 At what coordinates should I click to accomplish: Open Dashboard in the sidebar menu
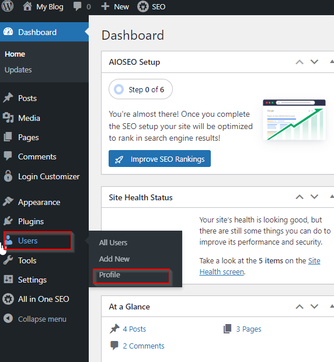[44, 32]
